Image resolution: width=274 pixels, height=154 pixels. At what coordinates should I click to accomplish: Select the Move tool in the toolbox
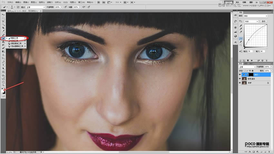point(3,15)
